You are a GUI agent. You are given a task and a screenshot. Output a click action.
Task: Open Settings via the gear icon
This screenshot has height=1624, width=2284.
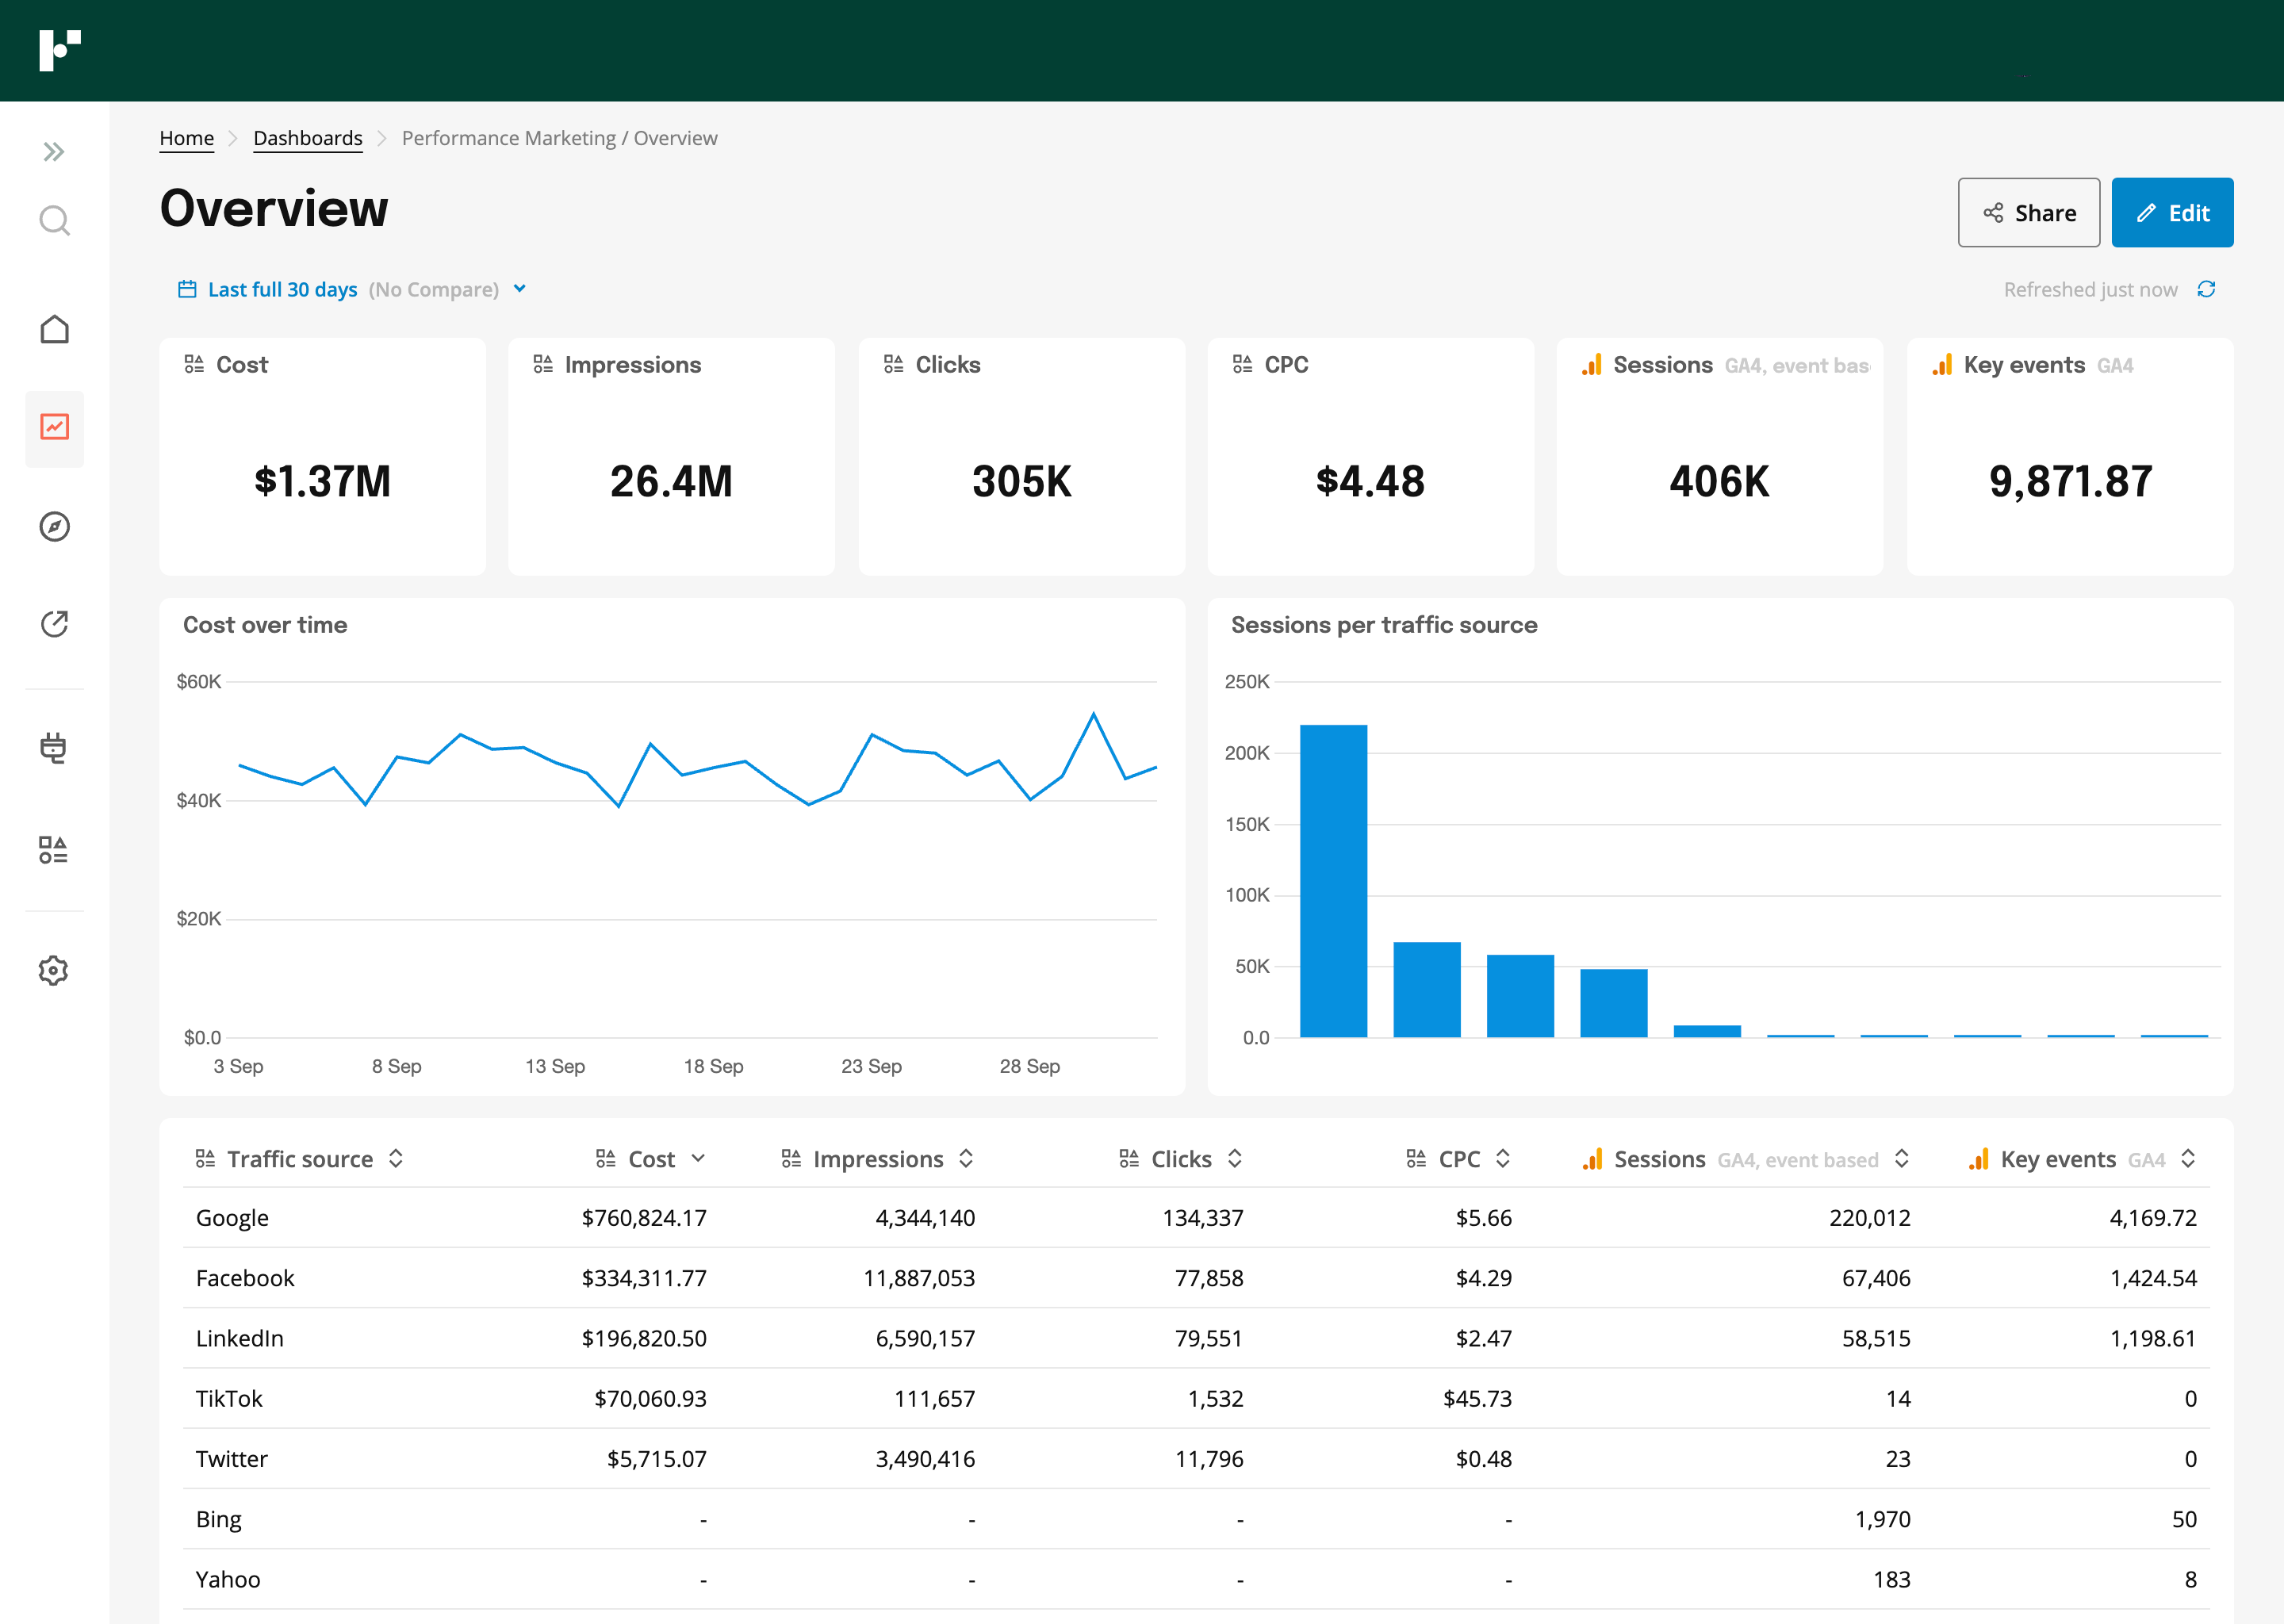click(54, 969)
